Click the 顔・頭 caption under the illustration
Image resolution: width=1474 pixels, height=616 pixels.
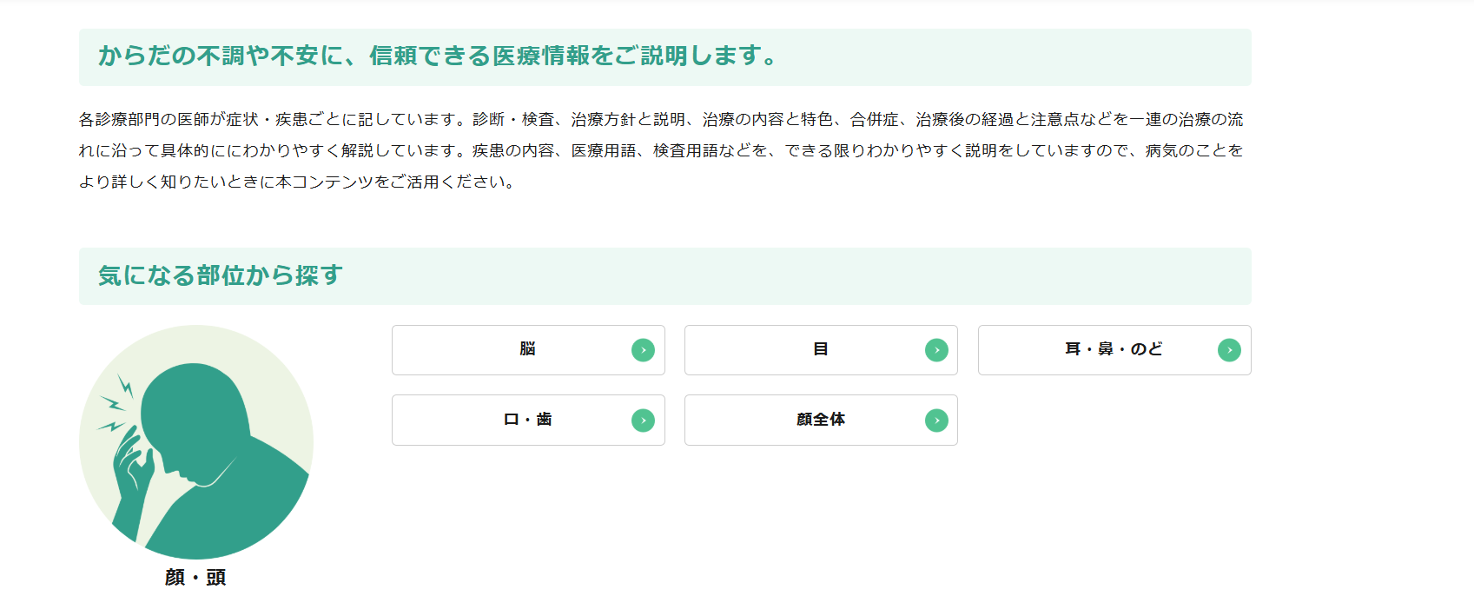click(195, 578)
